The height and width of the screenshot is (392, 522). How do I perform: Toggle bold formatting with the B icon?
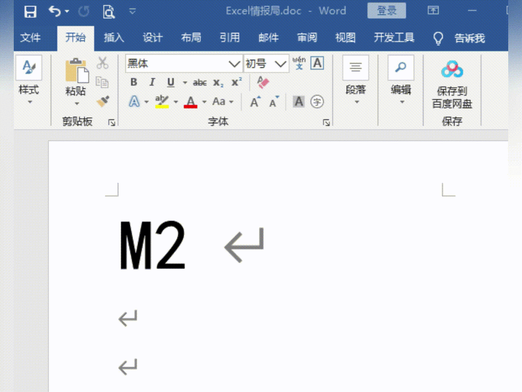(x=133, y=82)
